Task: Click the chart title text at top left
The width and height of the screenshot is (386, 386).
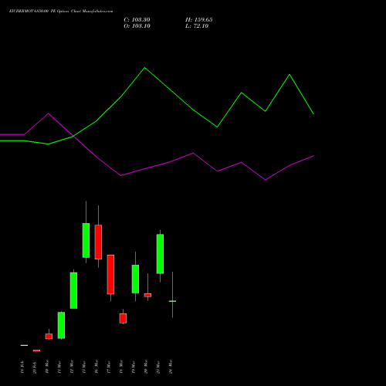Action: [61, 12]
